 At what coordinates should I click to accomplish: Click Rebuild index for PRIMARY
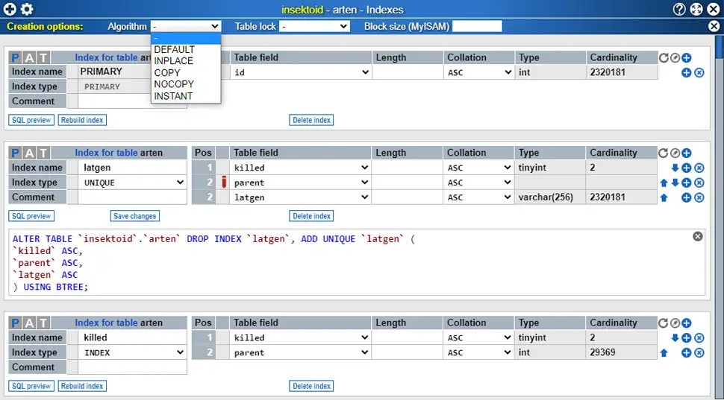(82, 120)
